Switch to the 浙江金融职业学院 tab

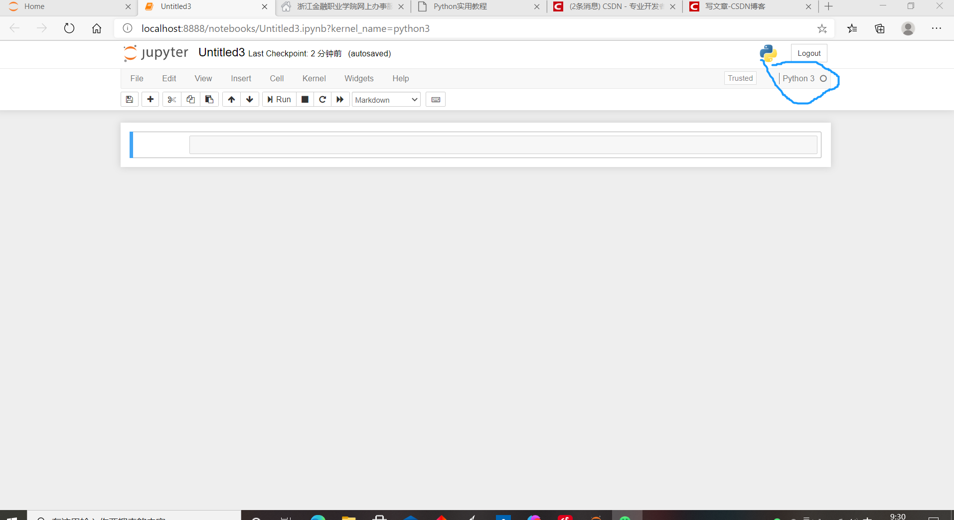[x=342, y=6]
